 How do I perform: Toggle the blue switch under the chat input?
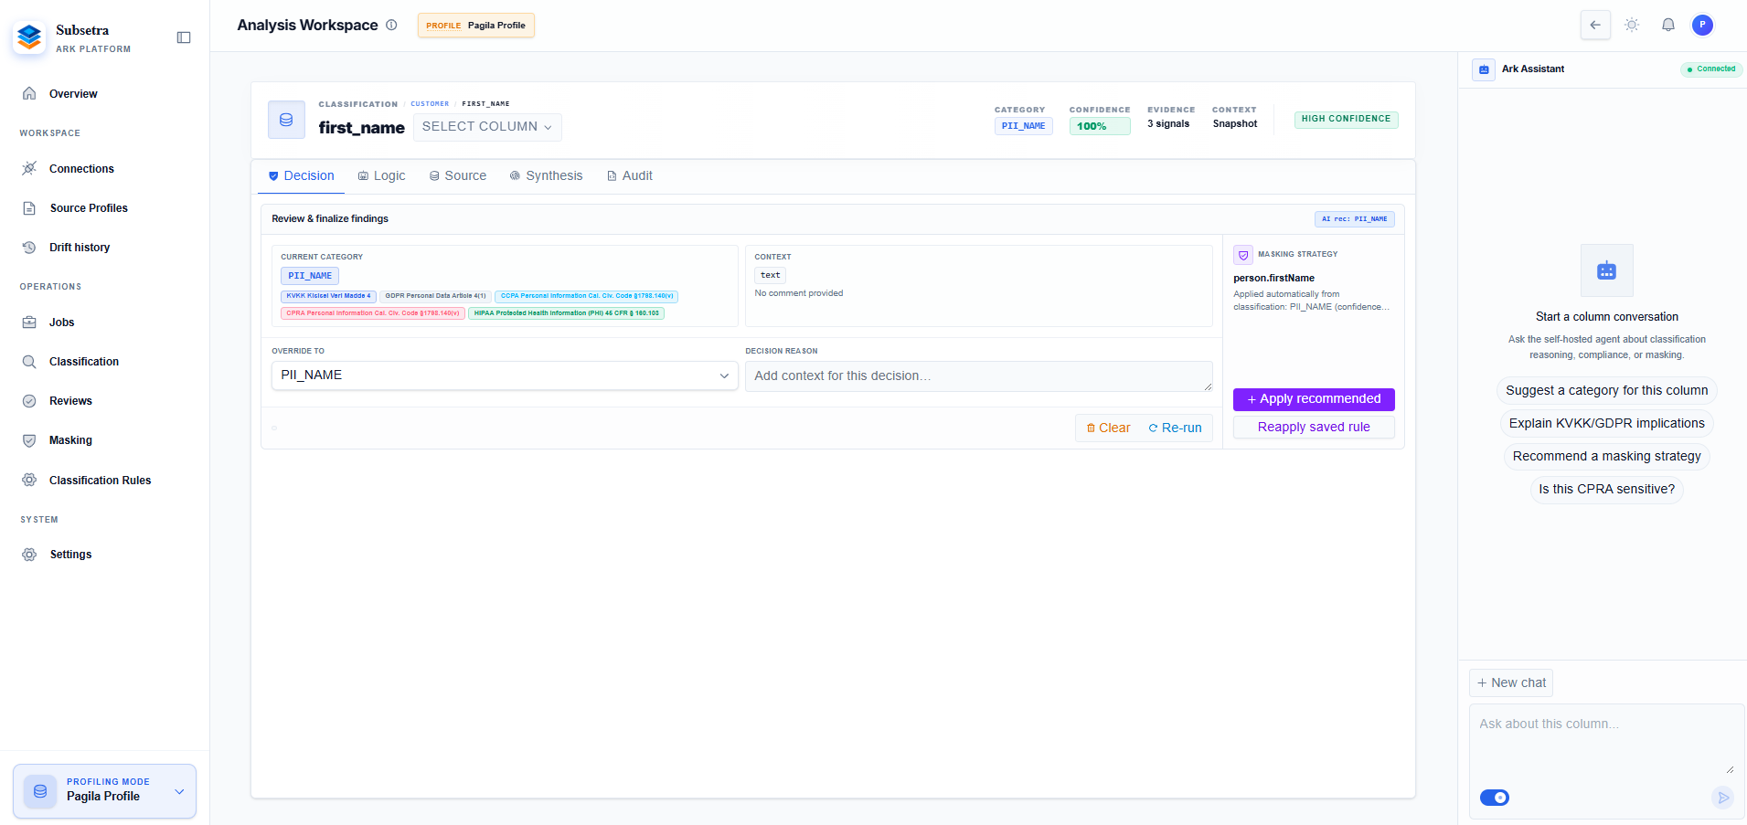pos(1495,798)
